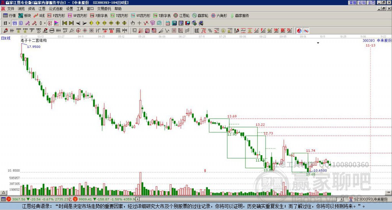
Task: Click the calendar icon
Action: tap(168, 23)
